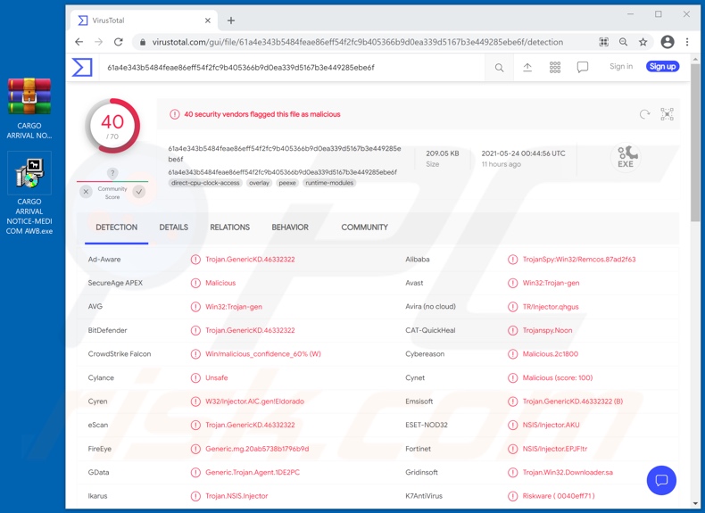Image resolution: width=705 pixels, height=513 pixels.
Task: Click the VirusTotal logo icon
Action: [x=82, y=68]
